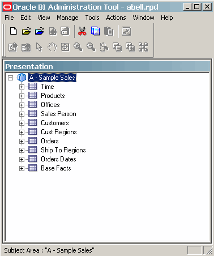
Task: Expand the Sales Person presentation table
Action: point(22,114)
